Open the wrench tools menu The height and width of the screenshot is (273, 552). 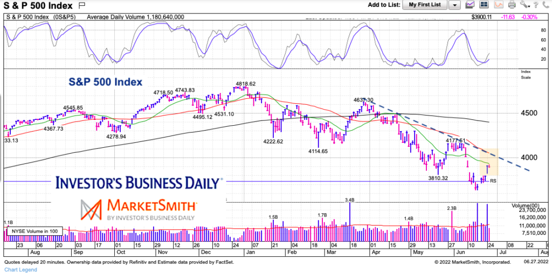(524, 4)
